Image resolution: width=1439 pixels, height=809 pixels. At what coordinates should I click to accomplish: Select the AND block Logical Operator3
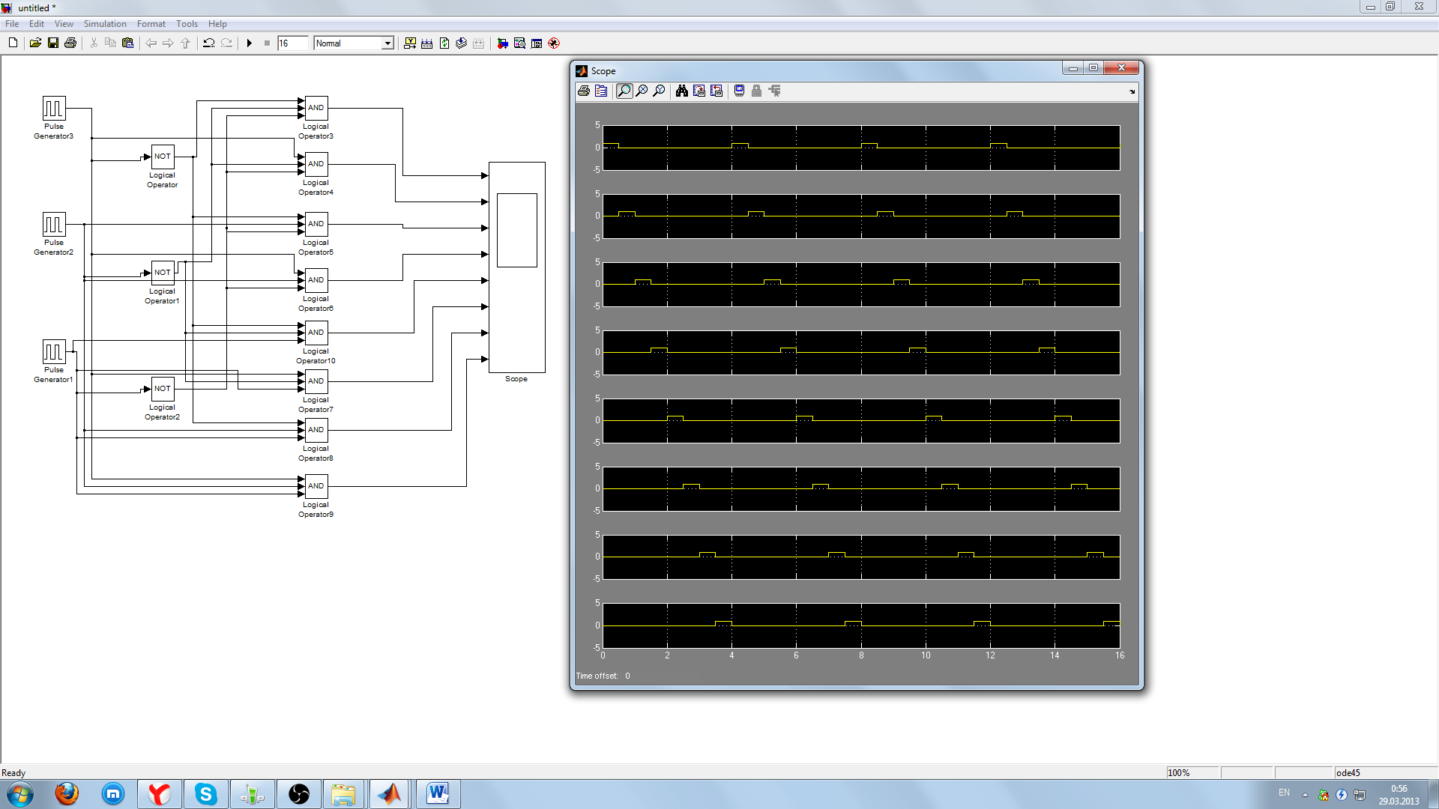pos(316,108)
